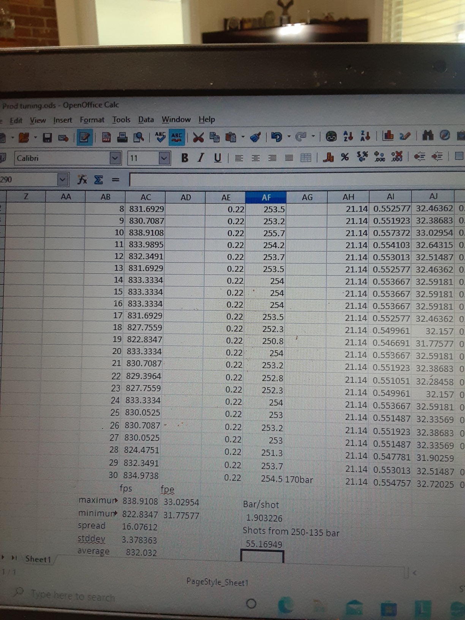Click the formula input line
Viewport: 465px width, 620px height.
[297, 179]
